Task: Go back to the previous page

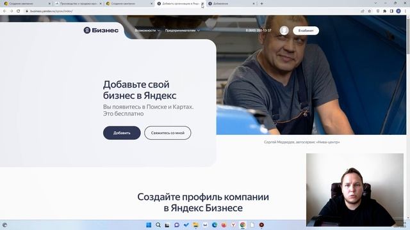Action: click(4, 11)
